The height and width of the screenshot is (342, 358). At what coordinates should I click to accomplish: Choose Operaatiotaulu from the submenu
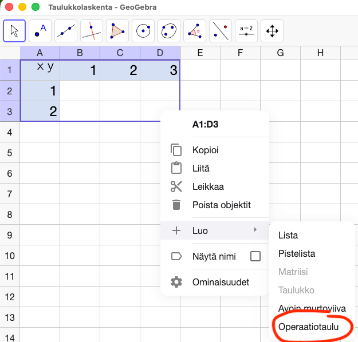coord(308,327)
